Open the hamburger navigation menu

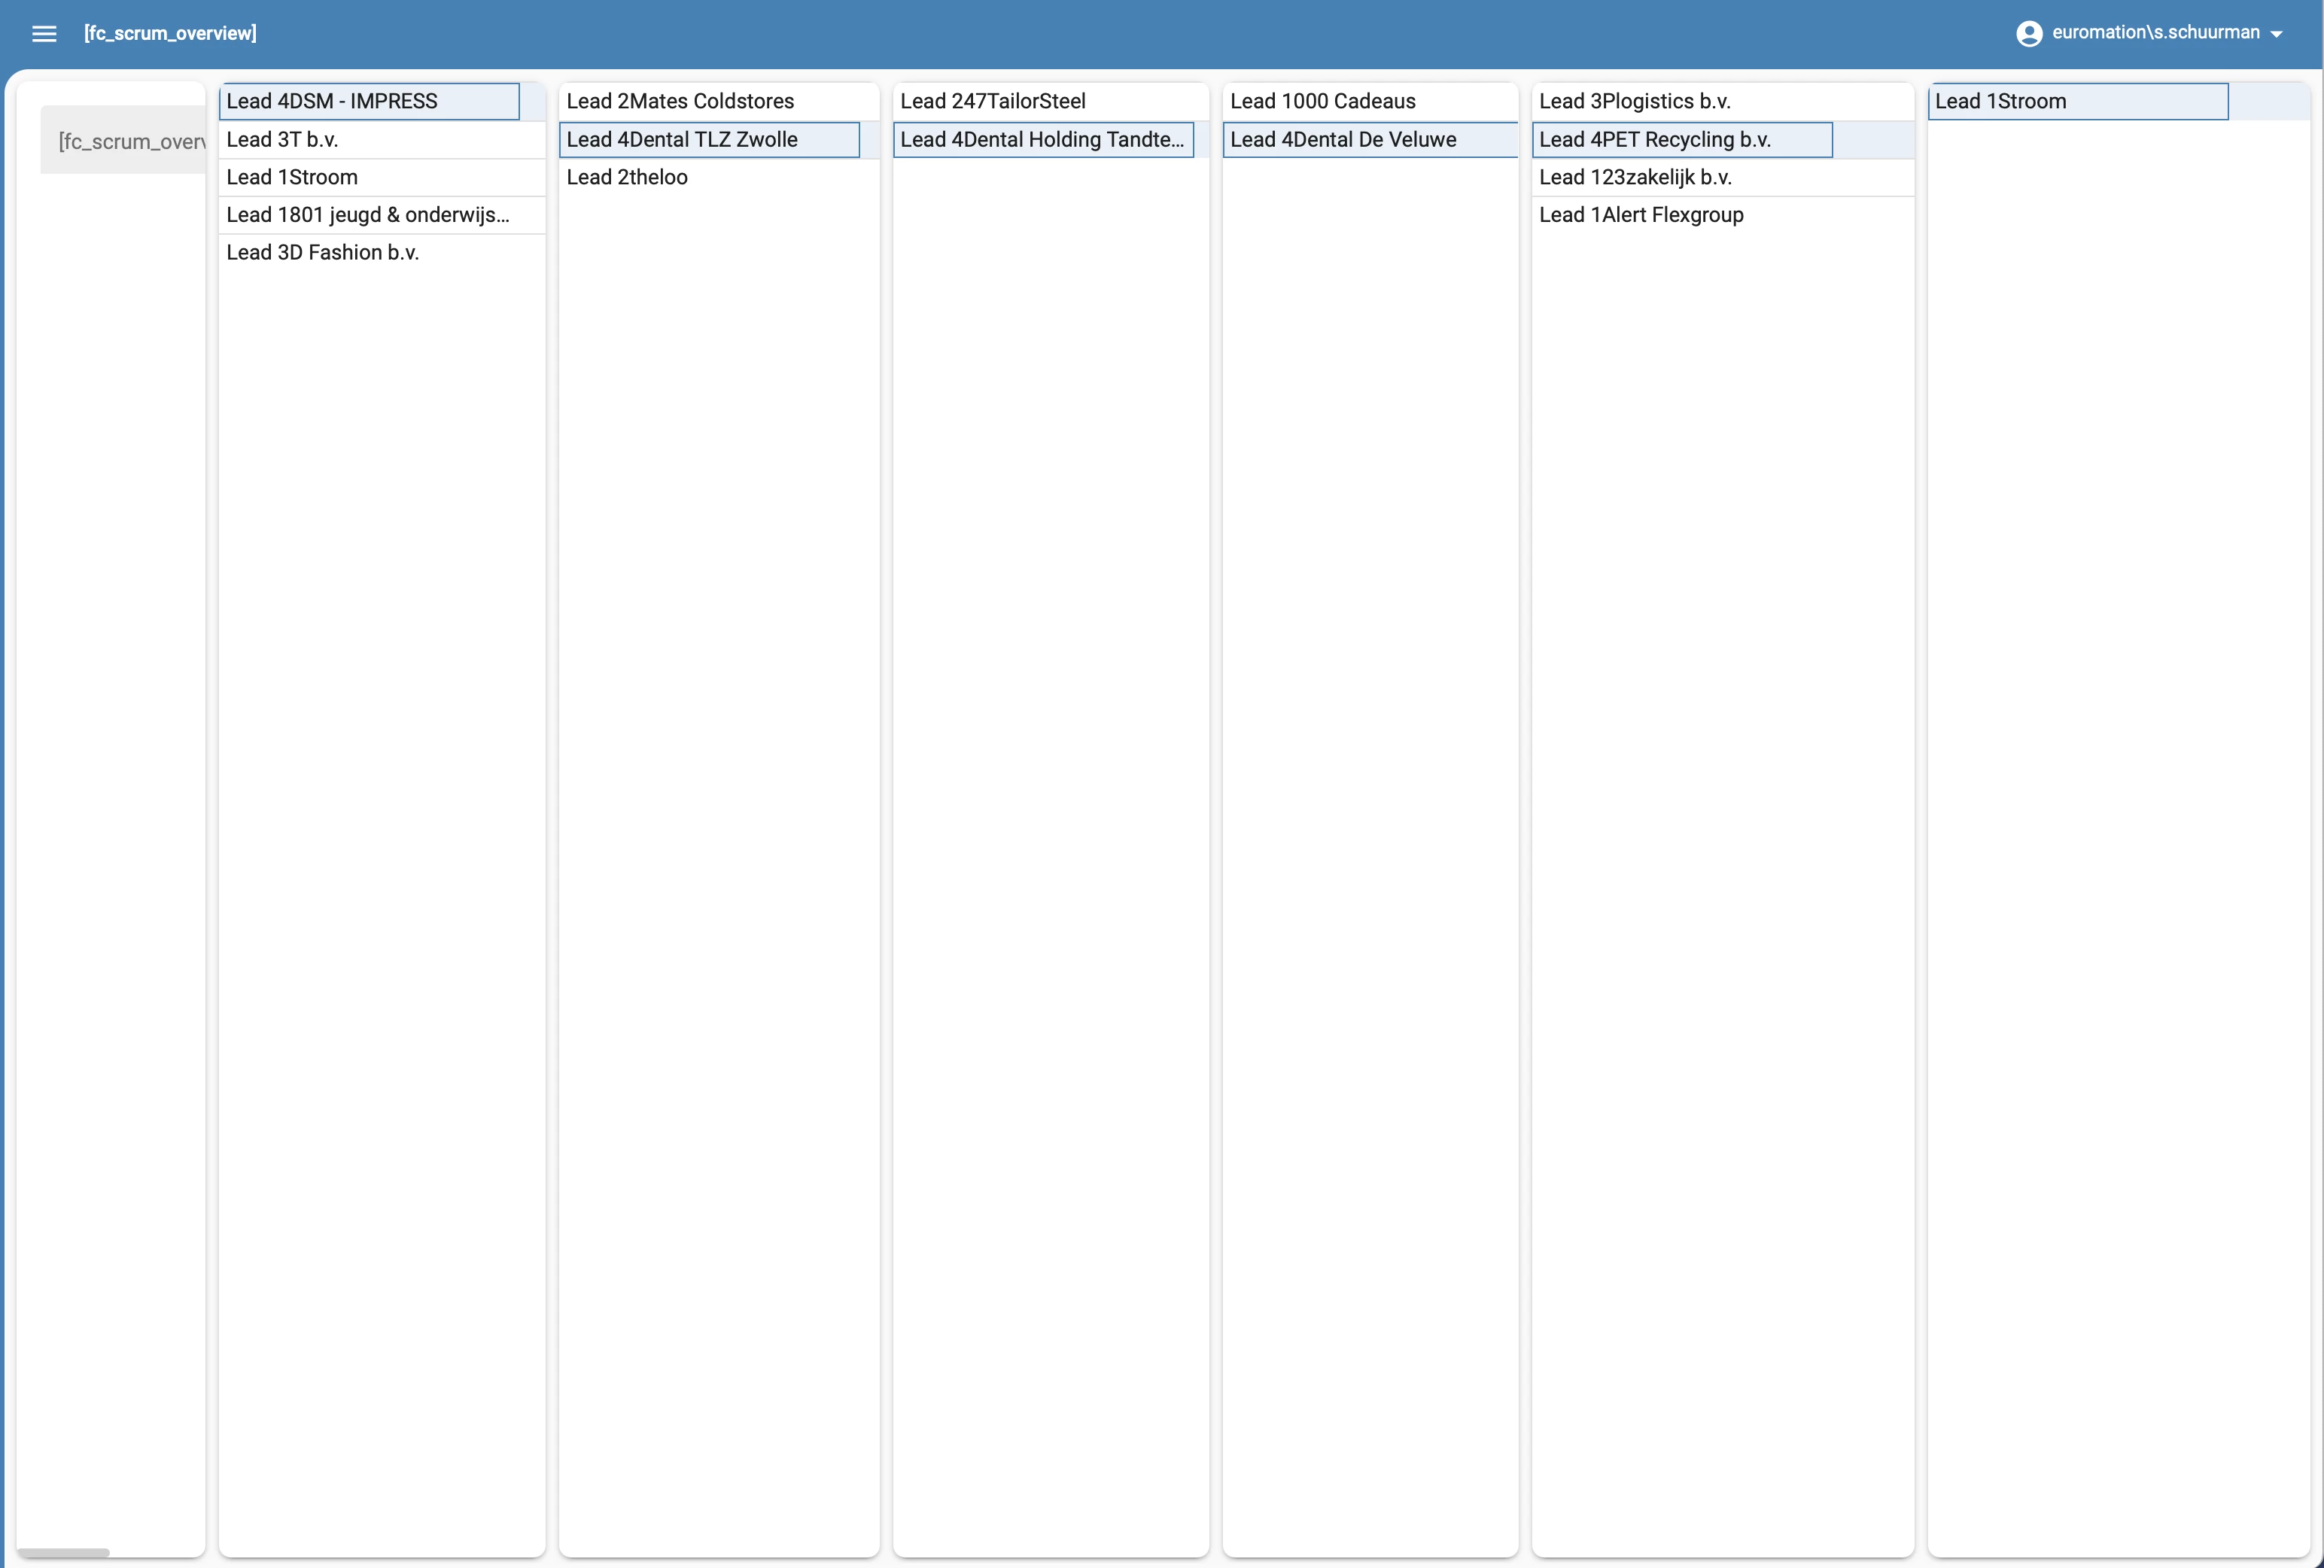[44, 33]
